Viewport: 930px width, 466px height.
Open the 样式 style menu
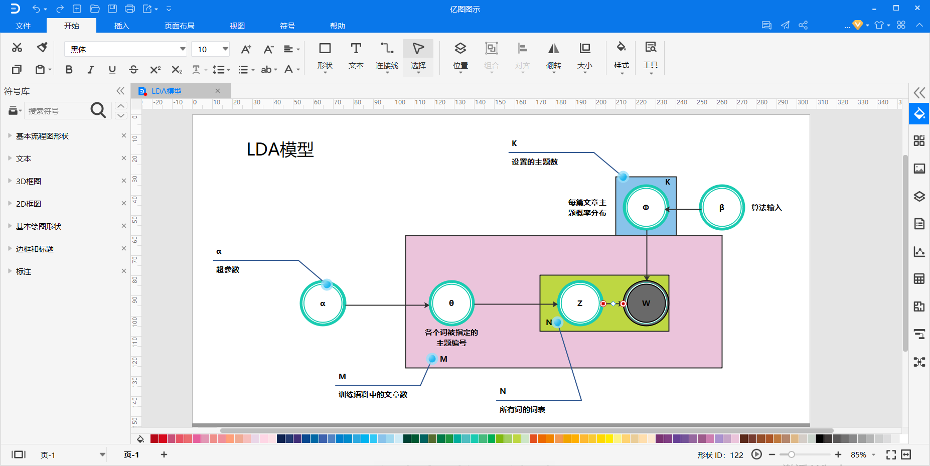pos(621,57)
